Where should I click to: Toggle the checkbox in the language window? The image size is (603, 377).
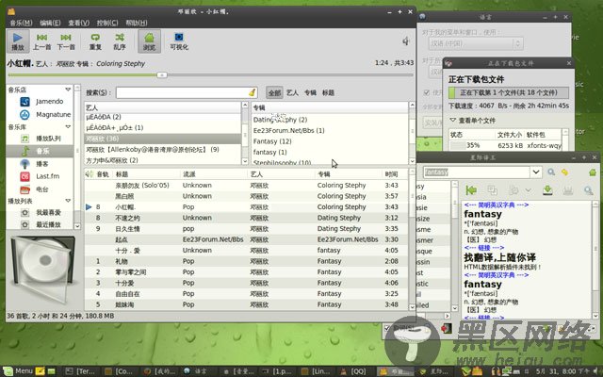tap(426, 92)
